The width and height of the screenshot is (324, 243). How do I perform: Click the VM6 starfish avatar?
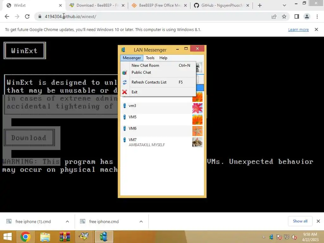pos(197,131)
